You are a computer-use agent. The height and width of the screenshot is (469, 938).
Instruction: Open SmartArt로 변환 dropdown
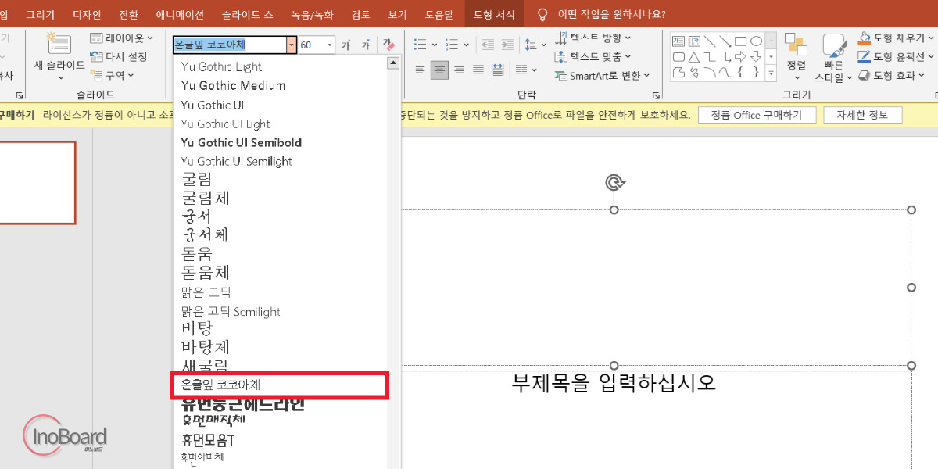click(x=602, y=76)
